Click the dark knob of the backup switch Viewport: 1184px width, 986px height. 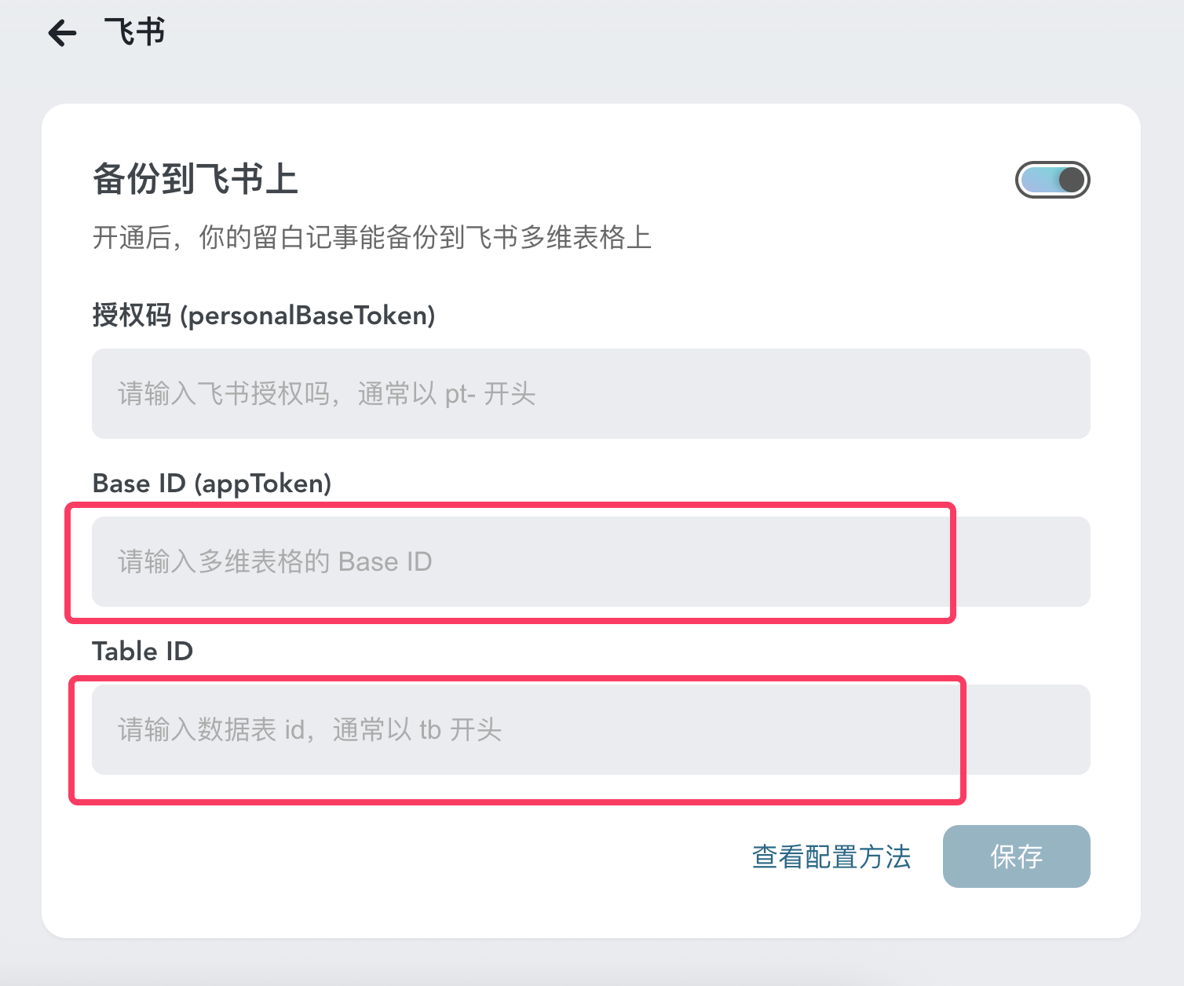[1071, 180]
